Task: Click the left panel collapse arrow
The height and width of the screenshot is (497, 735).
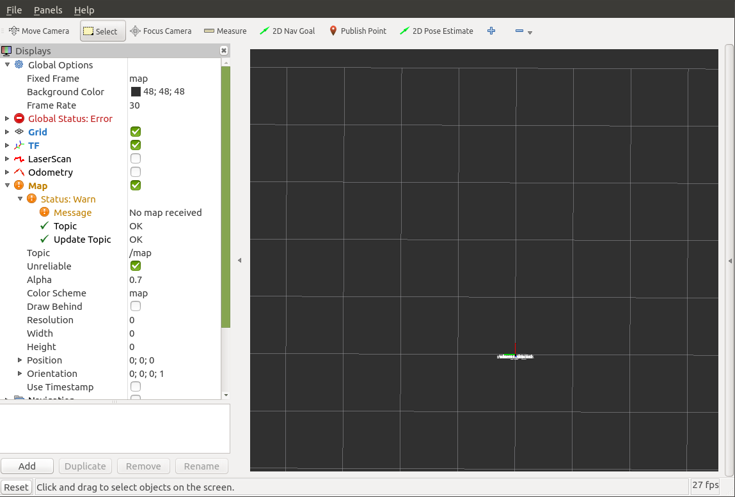Action: pos(239,260)
